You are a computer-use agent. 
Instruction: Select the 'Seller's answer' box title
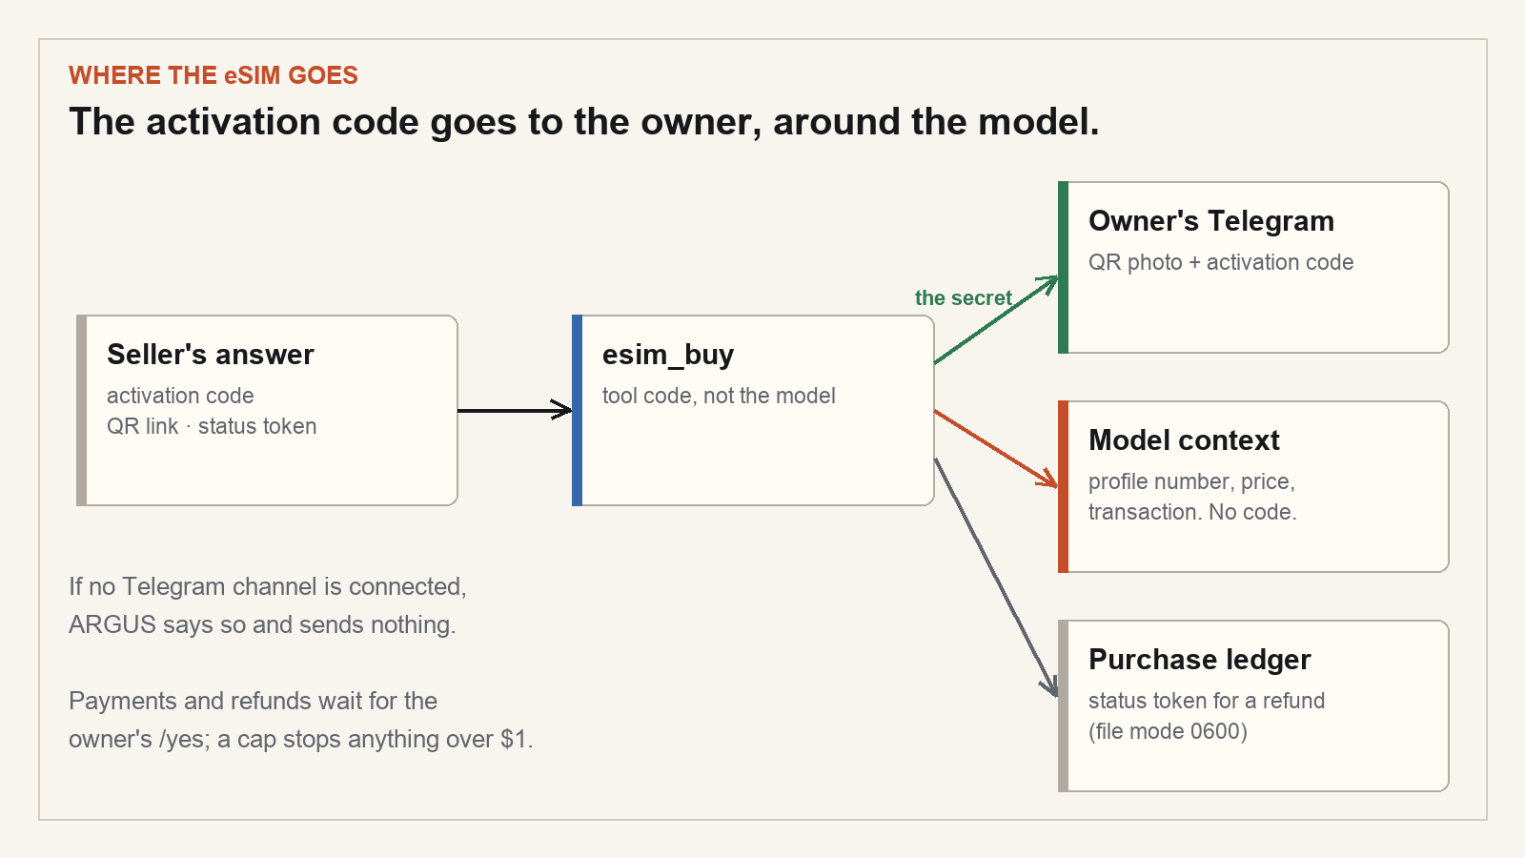(x=210, y=355)
